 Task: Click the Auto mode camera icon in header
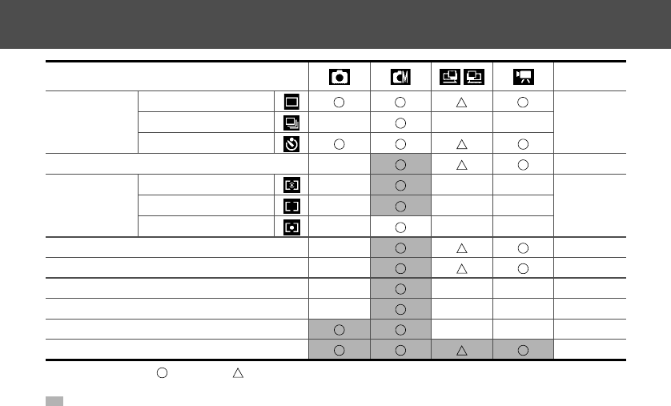point(339,77)
